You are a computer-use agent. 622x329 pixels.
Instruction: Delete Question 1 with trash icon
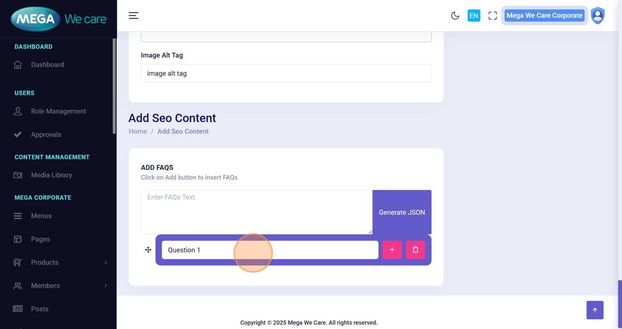[x=415, y=250]
